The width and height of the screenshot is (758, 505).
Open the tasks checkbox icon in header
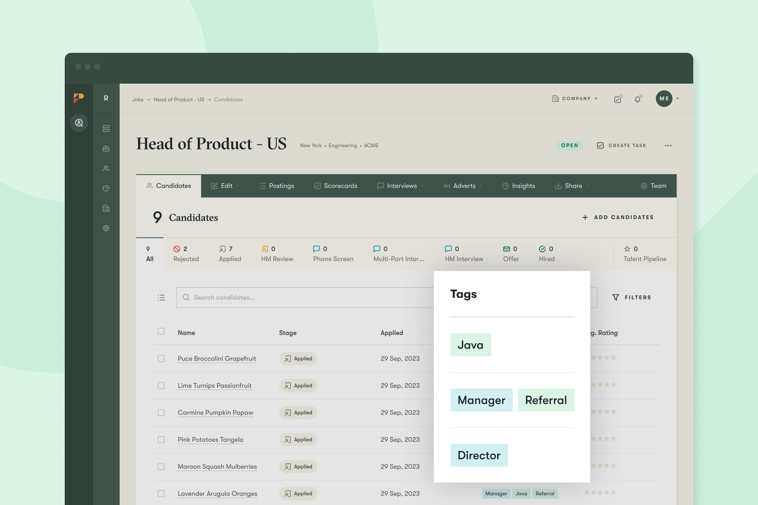[618, 99]
